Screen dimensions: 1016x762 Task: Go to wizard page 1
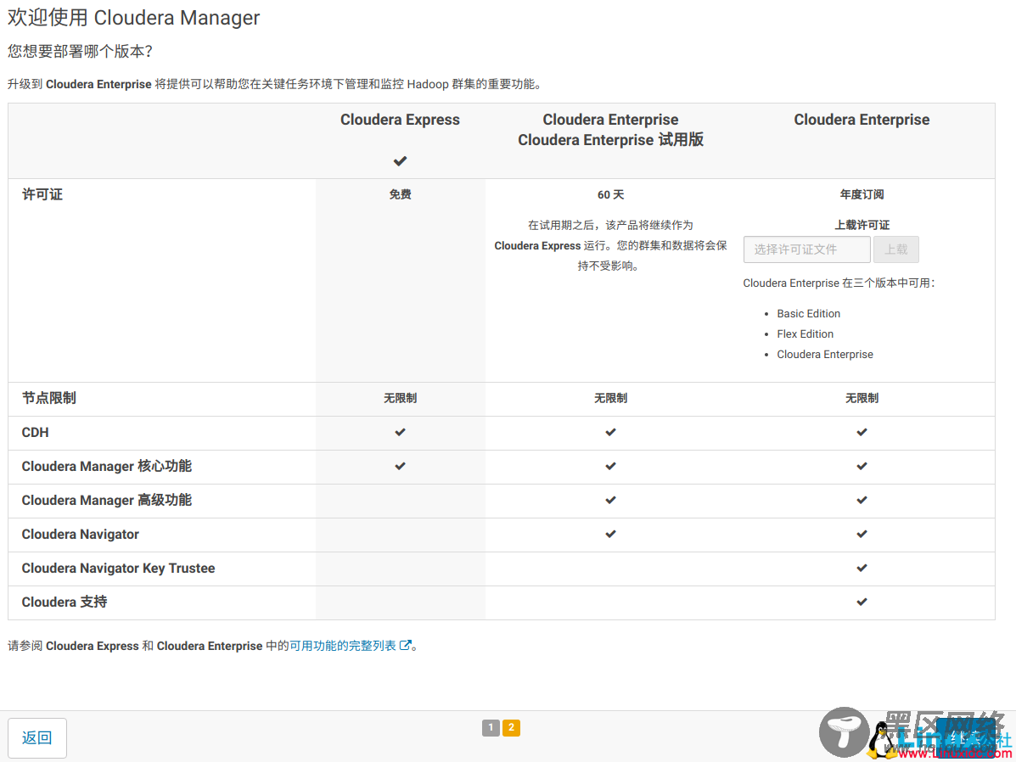tap(491, 728)
